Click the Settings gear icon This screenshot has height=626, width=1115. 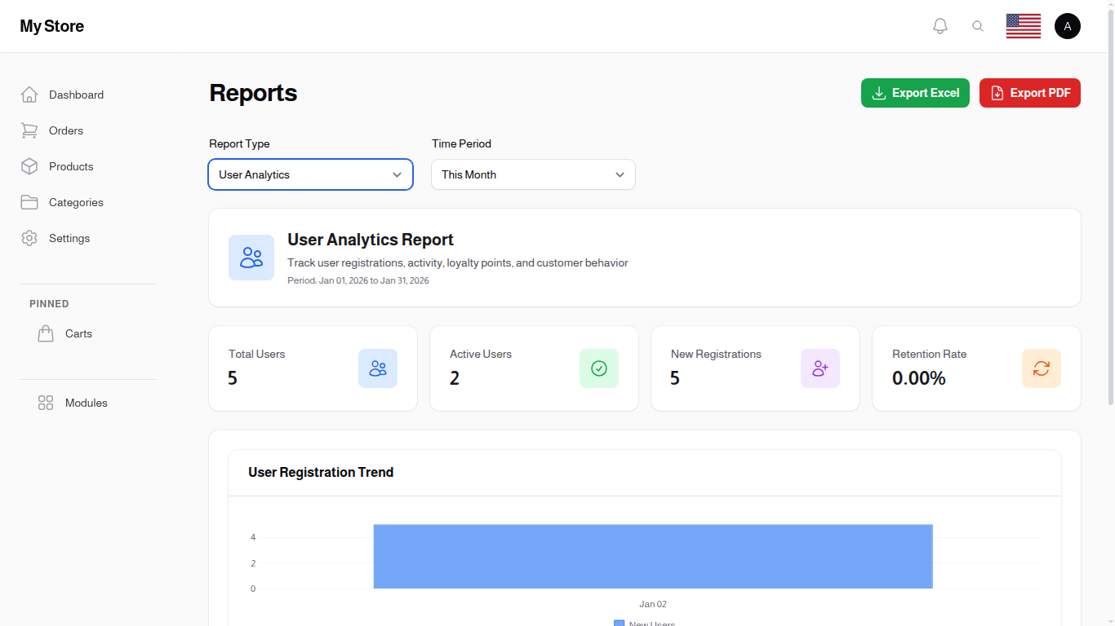29,238
